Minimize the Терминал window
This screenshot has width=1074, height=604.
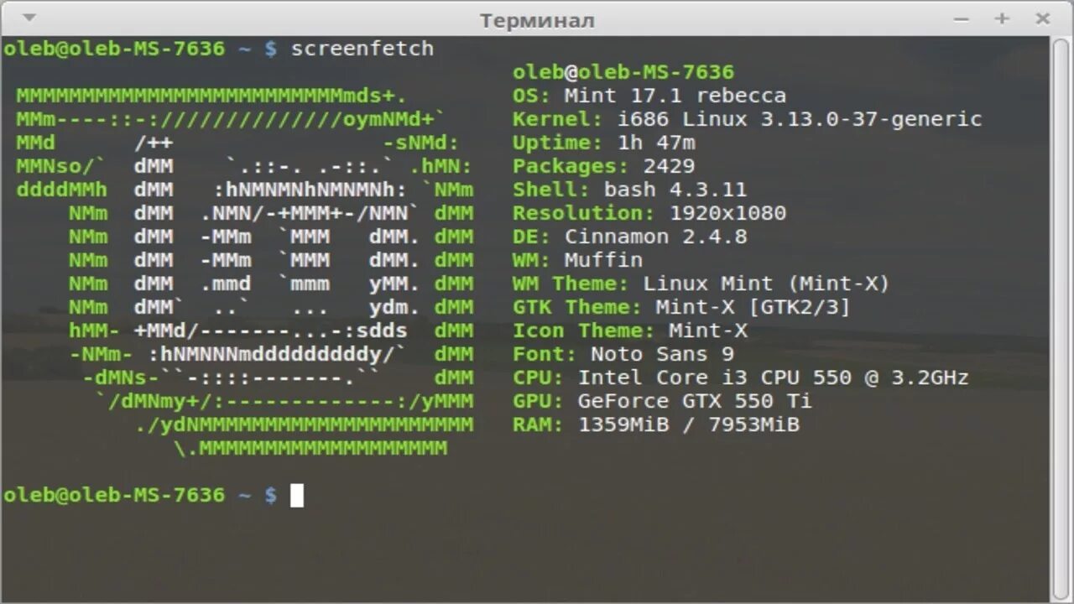click(x=962, y=18)
